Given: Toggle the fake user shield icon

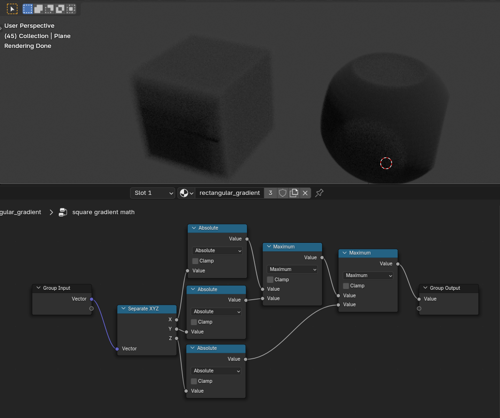Looking at the screenshot, I should coord(283,193).
